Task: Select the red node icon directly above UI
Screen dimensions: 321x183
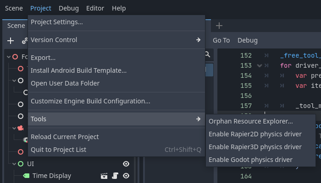Action: (21, 152)
